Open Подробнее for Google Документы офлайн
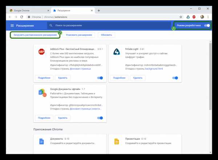The height and width of the screenshot is (160, 218). [44, 118]
